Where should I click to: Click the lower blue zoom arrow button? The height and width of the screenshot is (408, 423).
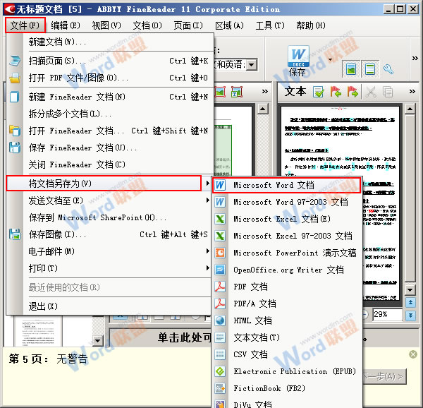coord(410,316)
